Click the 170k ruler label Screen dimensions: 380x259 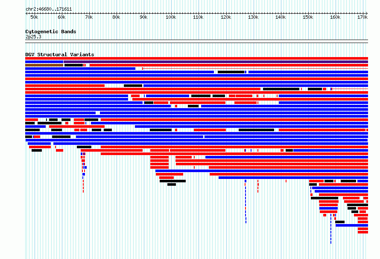point(363,17)
